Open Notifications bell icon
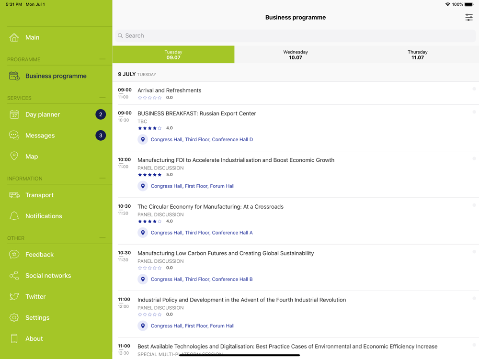Screen dimensions: 479x359 (x=14, y=216)
